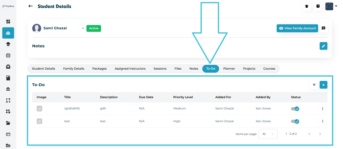Edit notes with the pencil icon
Screen dimensions: 343x149
[x=323, y=46]
